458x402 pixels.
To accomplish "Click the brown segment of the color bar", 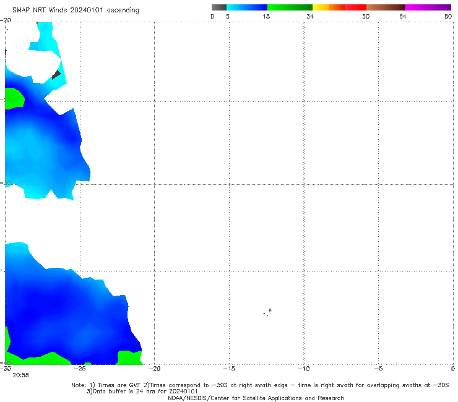I will click(x=386, y=7).
